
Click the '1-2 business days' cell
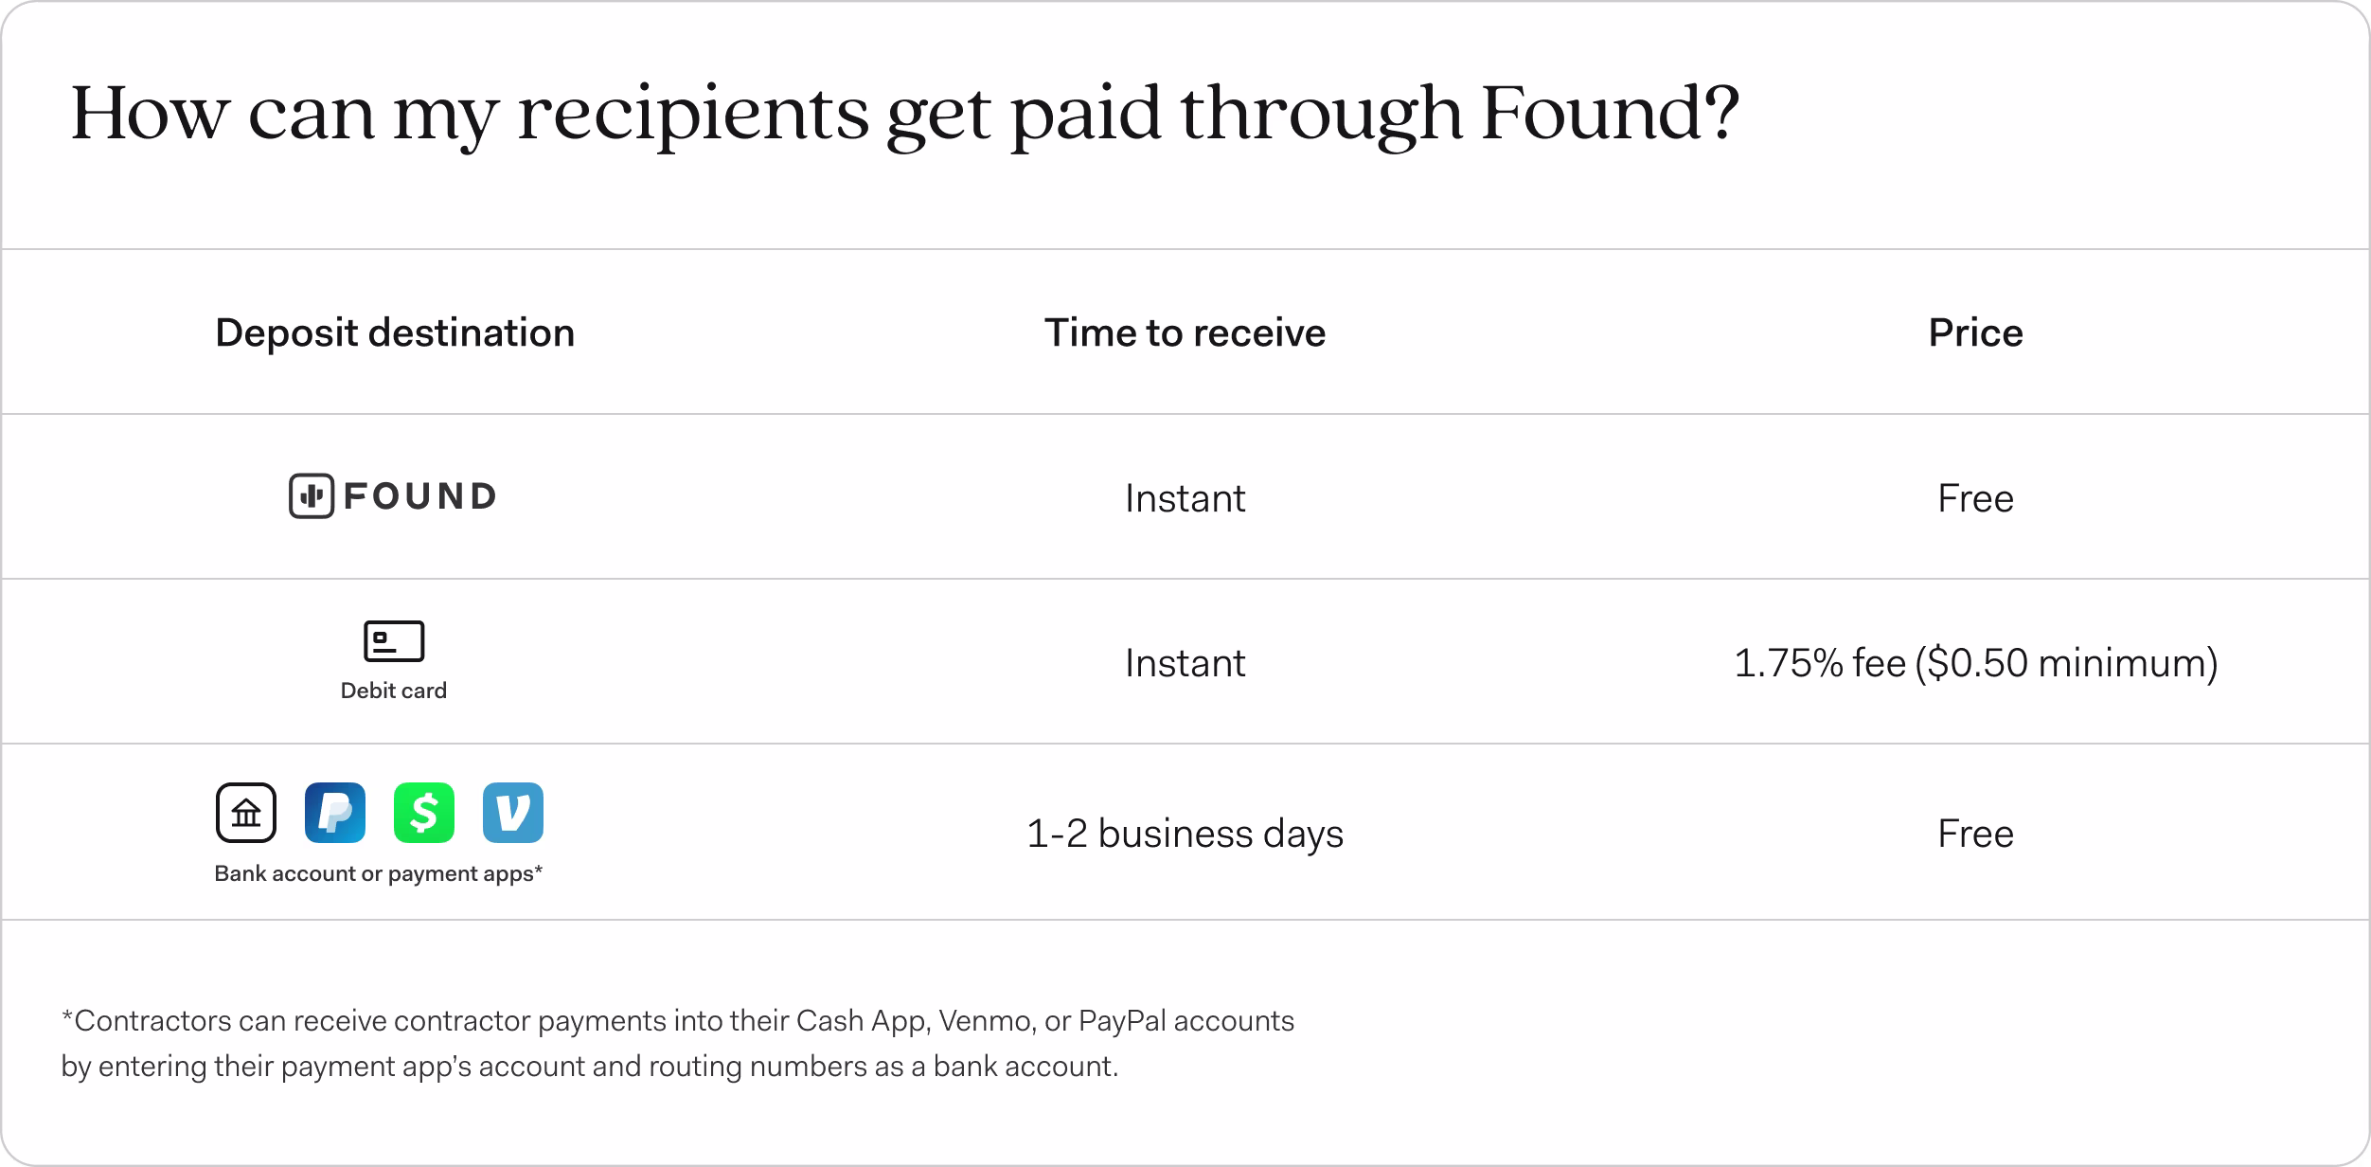click(1185, 834)
